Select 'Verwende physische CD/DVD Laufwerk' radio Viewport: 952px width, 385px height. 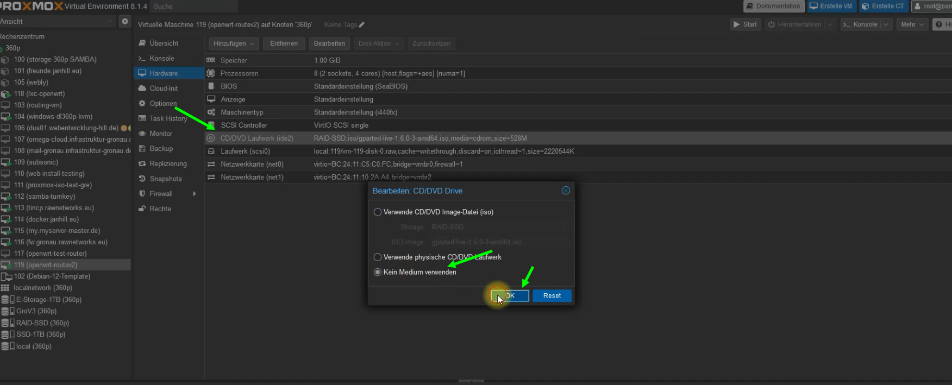(x=378, y=257)
